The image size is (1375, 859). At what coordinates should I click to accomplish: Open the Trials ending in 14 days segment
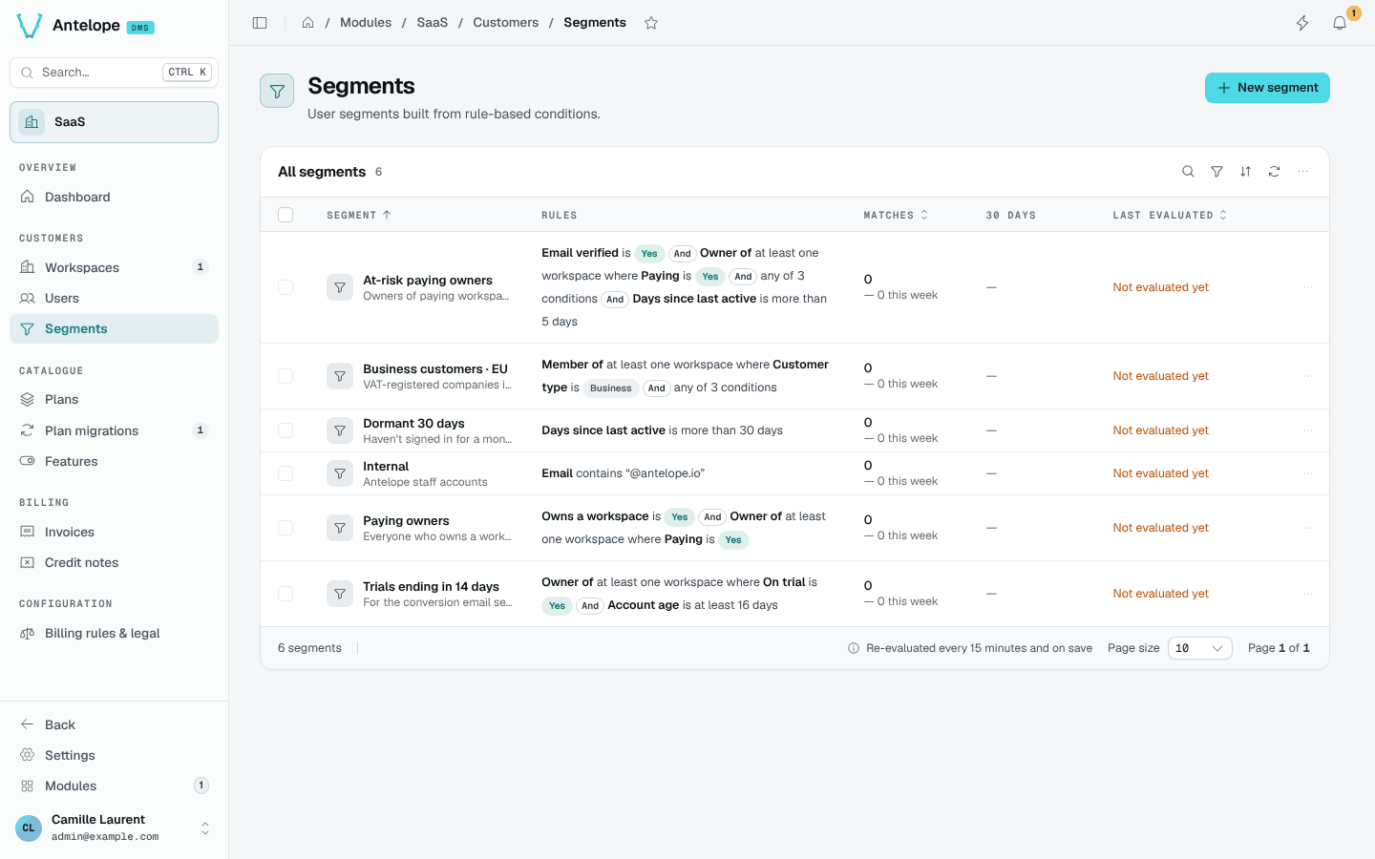(432, 587)
